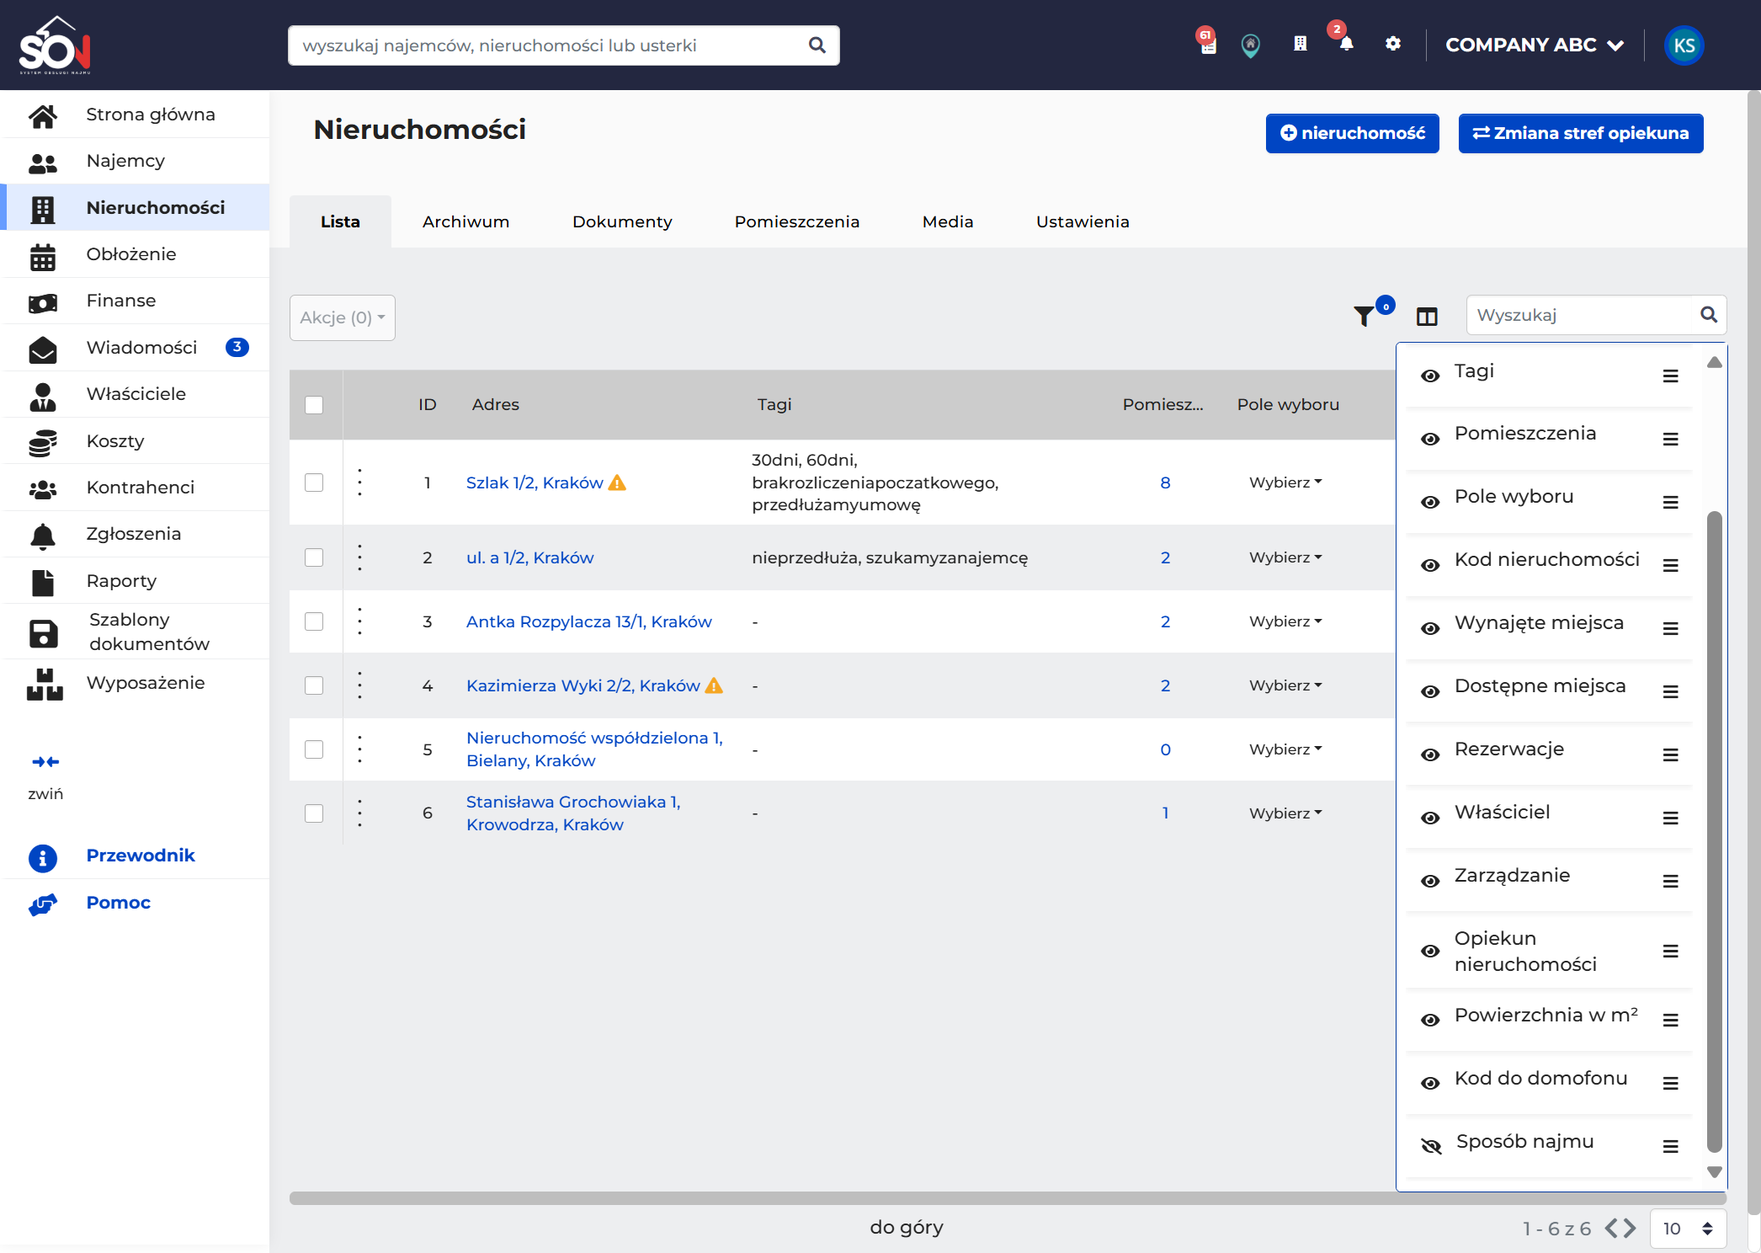
Task: Open Wybierz dropdown for Antka Rozpylacza row
Action: click(1285, 621)
